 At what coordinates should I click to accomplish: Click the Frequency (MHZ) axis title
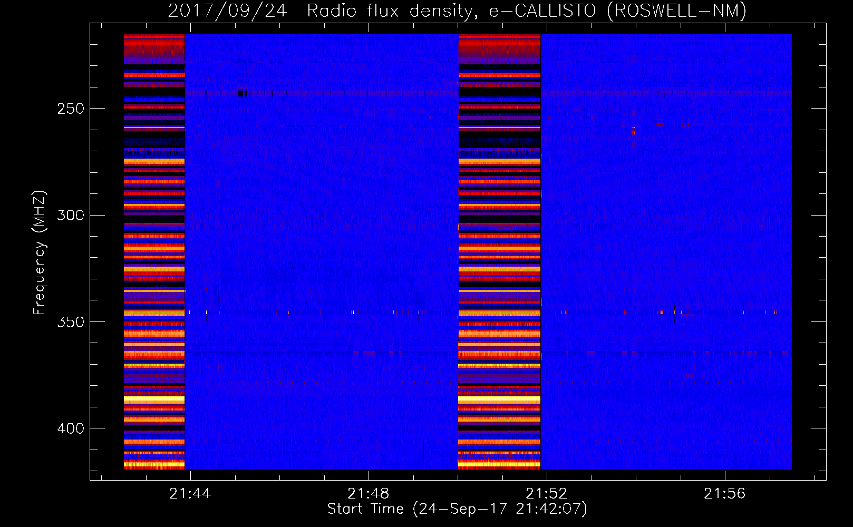pyautogui.click(x=40, y=252)
